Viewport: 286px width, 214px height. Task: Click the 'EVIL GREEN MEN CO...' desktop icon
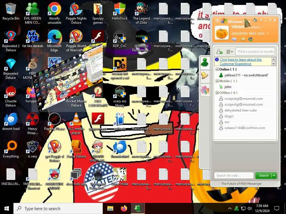coord(32,13)
